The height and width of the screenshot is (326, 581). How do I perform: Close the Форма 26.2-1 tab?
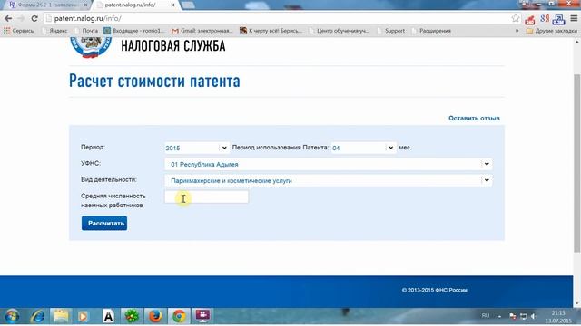click(85, 5)
